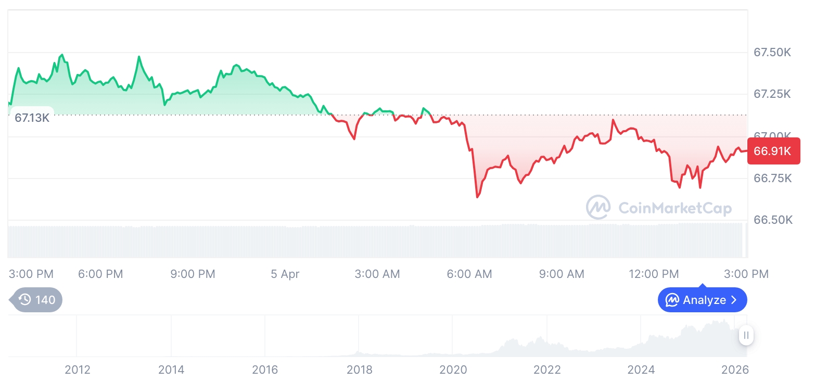
Task: Click the red 66.91K current price tag
Action: [x=773, y=151]
